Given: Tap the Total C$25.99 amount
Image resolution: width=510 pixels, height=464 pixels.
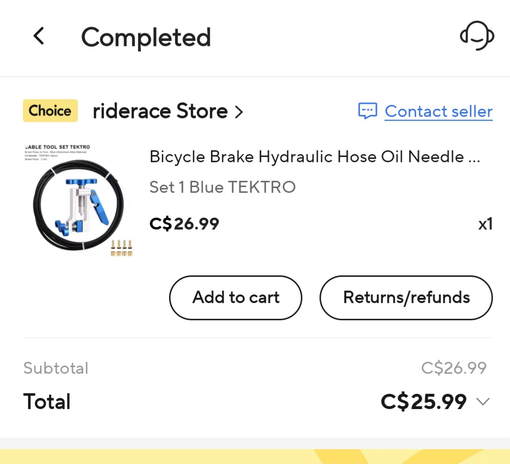Looking at the screenshot, I should click(424, 401).
